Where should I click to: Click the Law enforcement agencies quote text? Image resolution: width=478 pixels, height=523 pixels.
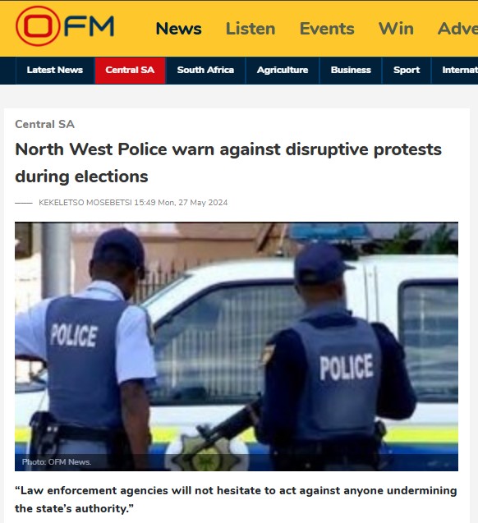tap(236, 499)
